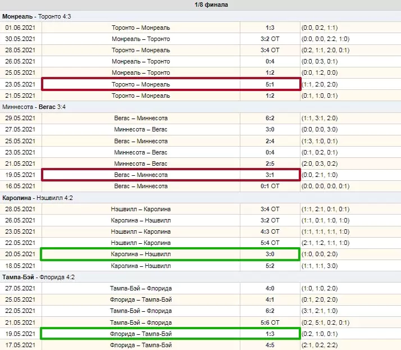Click the 2:4 score of Вегас – Миннесота
The width and height of the screenshot is (401, 350).
[x=270, y=141]
